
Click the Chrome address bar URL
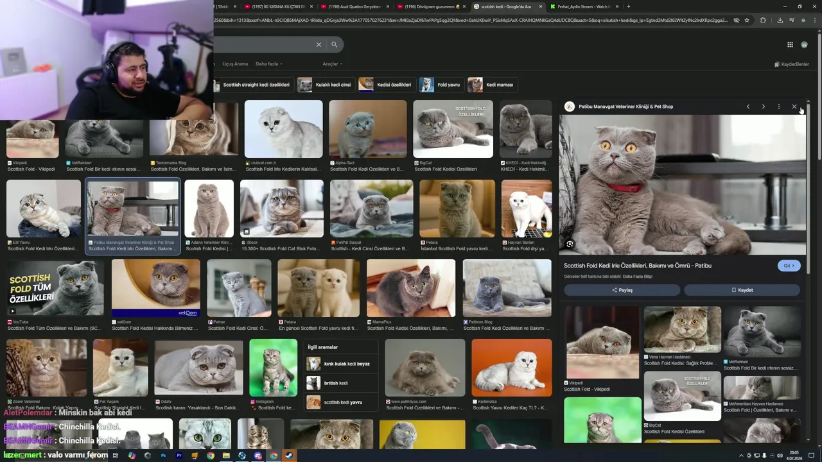pos(472,20)
